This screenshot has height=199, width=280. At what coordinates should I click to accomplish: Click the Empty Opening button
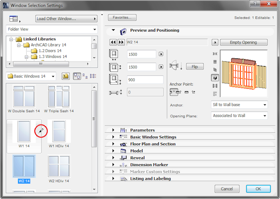click(244, 42)
